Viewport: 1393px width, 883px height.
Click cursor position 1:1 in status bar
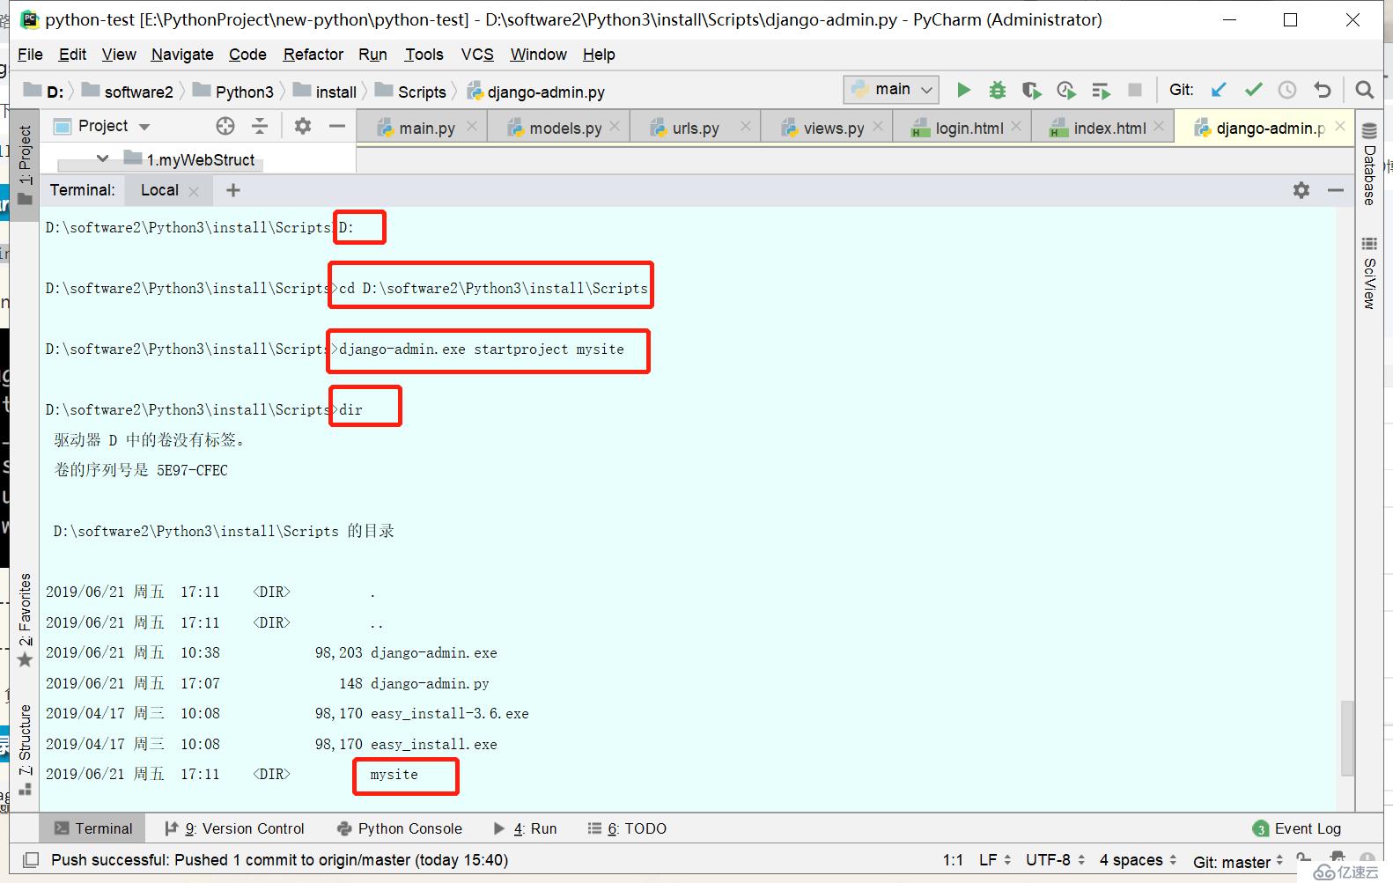coord(953,860)
